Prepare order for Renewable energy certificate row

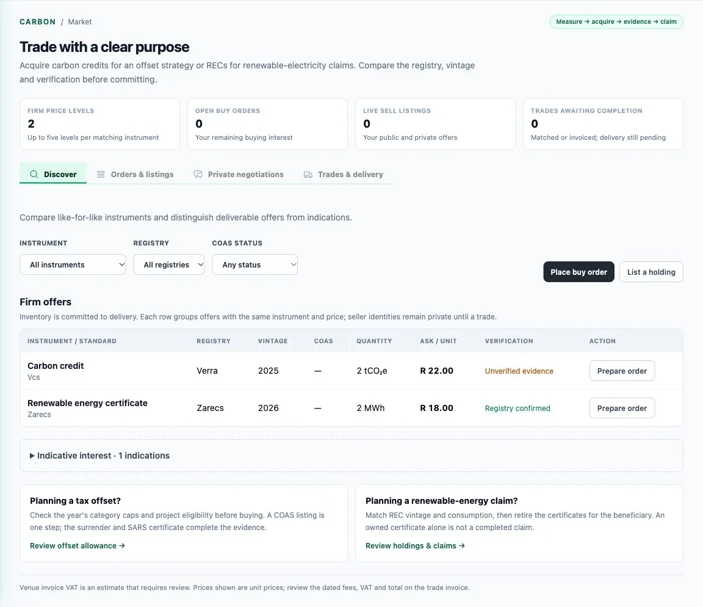622,409
